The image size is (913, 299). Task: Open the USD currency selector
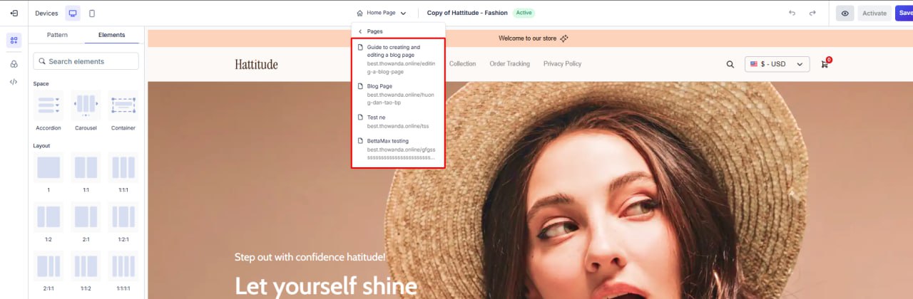click(777, 64)
